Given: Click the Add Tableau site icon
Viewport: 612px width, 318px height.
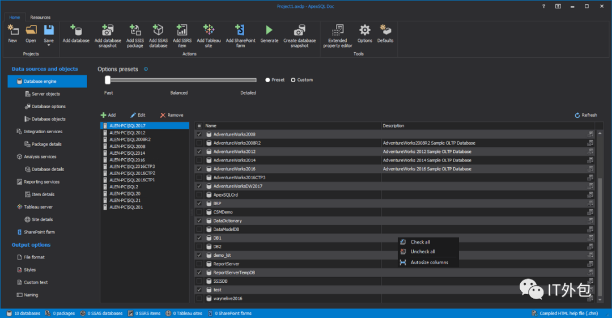Looking at the screenshot, I should tap(209, 29).
